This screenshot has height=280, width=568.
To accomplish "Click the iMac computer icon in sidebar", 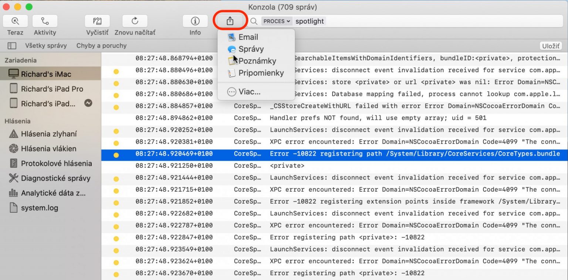I will [x=13, y=74].
